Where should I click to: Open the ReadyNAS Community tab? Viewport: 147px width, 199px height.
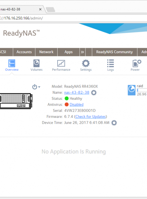115,52
